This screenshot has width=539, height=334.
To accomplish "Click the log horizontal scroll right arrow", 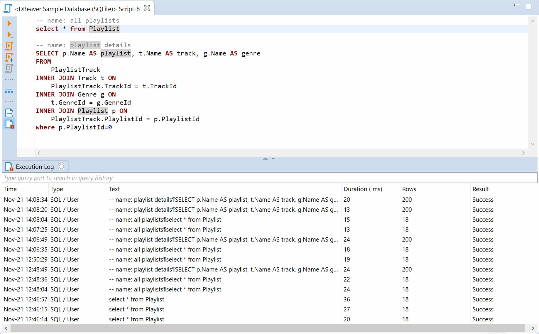I will pos(533,328).
